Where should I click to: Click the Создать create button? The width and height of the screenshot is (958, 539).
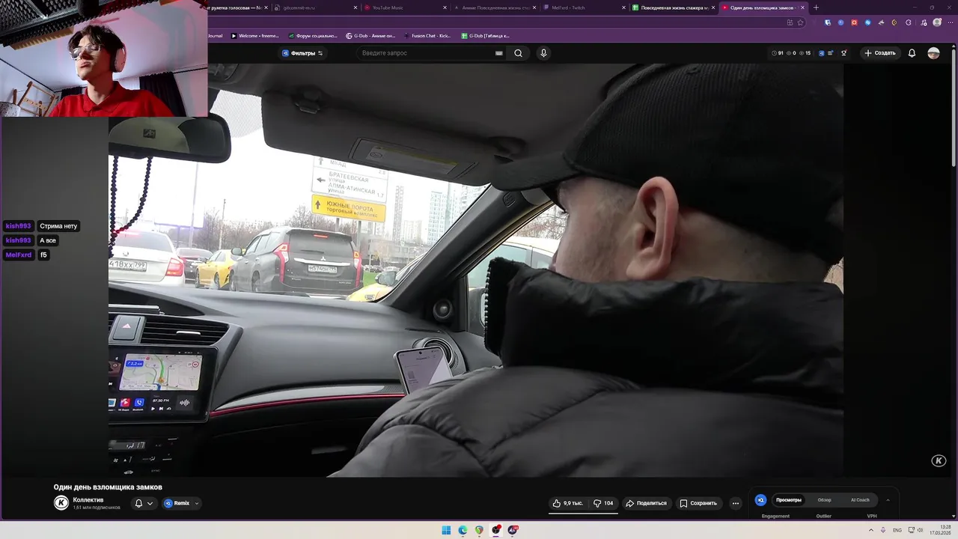[879, 53]
